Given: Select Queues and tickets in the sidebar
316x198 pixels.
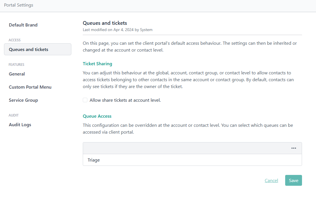Looking at the screenshot, I should (x=29, y=50).
